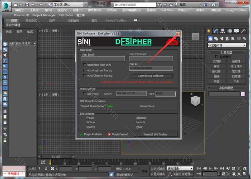Switch to the DesignToolBox ribbon tab
This screenshot has height=179, width=251.
[x=116, y=20]
